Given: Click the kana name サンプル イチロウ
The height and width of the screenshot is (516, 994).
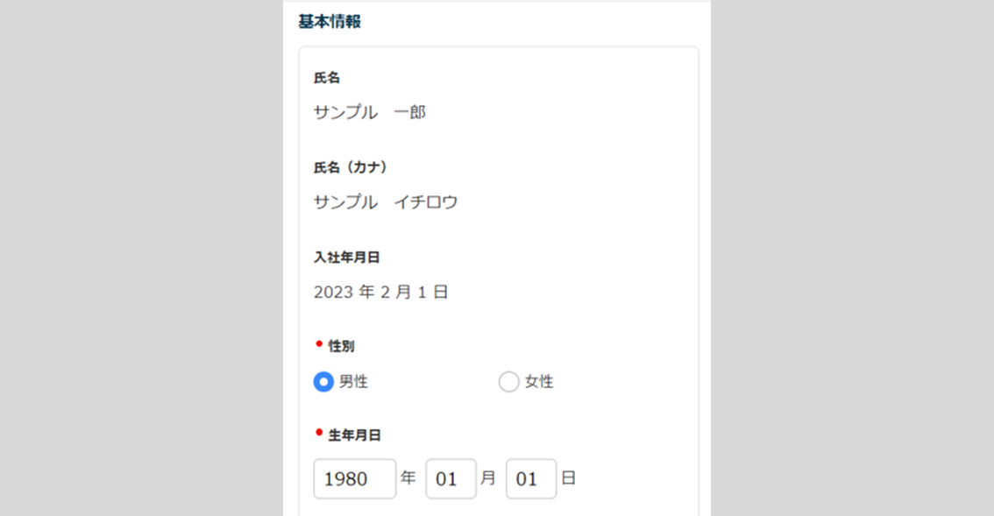Looking at the screenshot, I should click(x=386, y=202).
